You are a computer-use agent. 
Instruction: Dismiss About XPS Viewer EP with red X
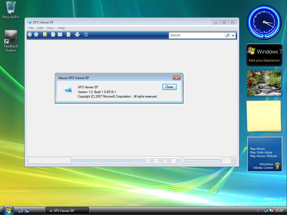tap(176, 78)
